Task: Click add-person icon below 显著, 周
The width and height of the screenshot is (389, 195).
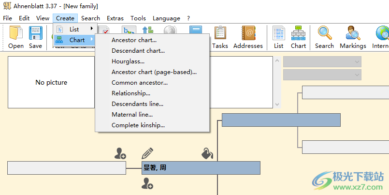Action: tap(147, 183)
